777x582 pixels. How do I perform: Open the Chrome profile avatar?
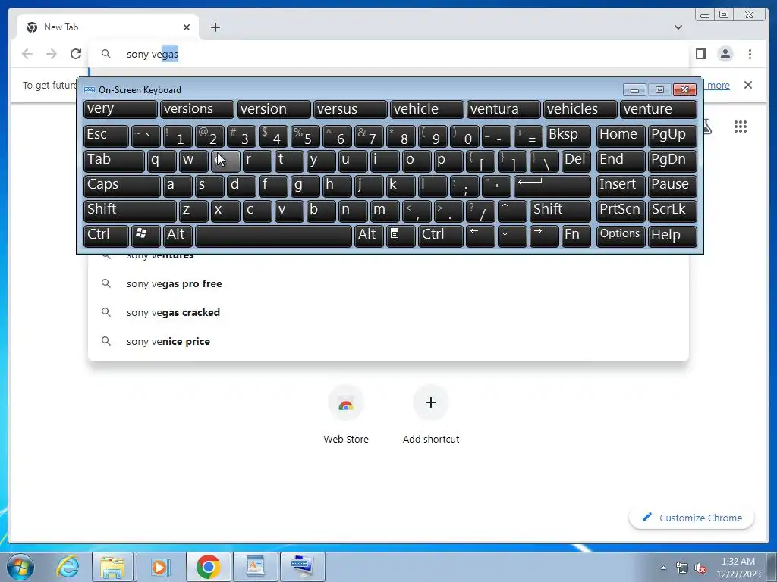(x=725, y=54)
